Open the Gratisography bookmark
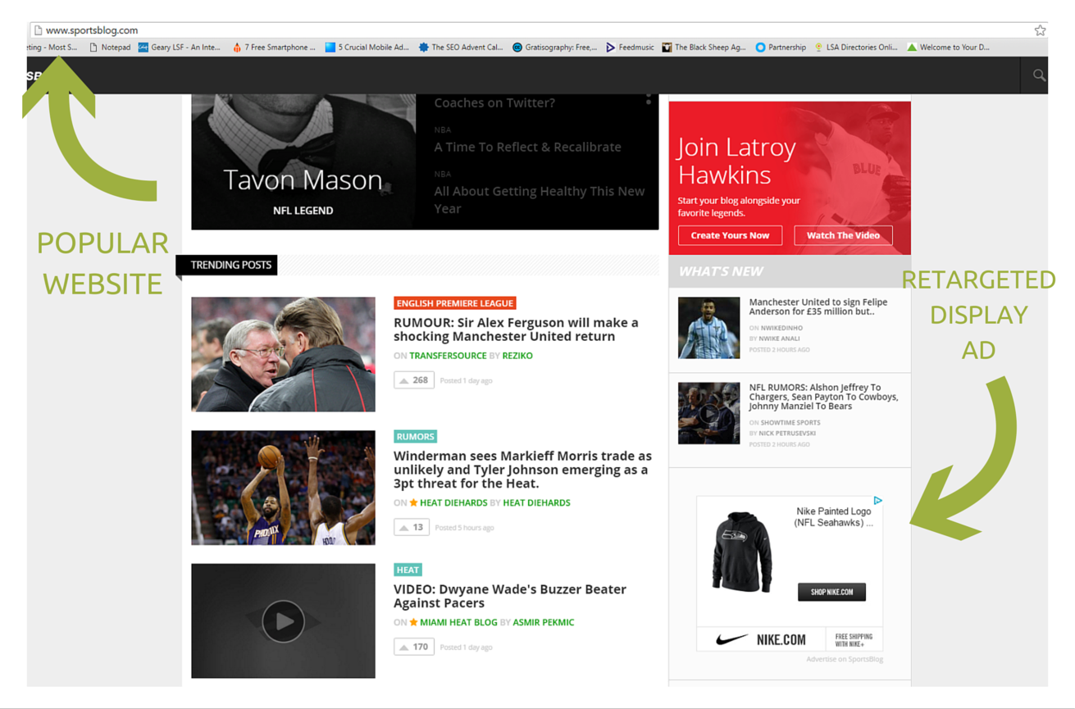The width and height of the screenshot is (1075, 709). pyautogui.click(x=554, y=48)
